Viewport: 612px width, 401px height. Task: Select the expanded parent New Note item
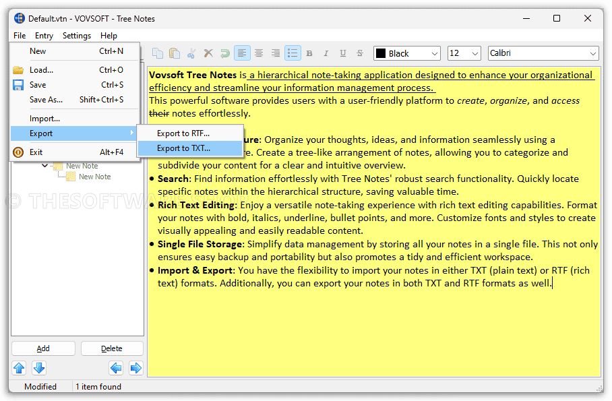point(82,166)
